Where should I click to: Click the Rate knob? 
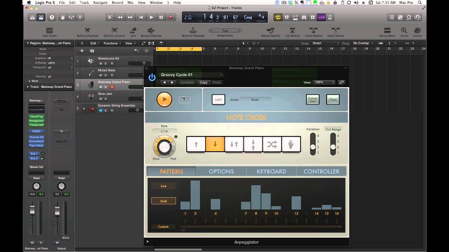(x=164, y=147)
